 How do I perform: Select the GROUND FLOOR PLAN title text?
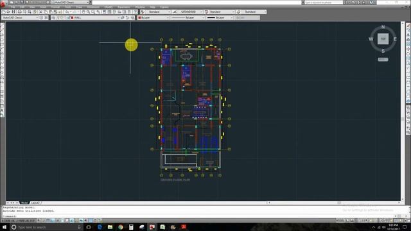(175, 180)
